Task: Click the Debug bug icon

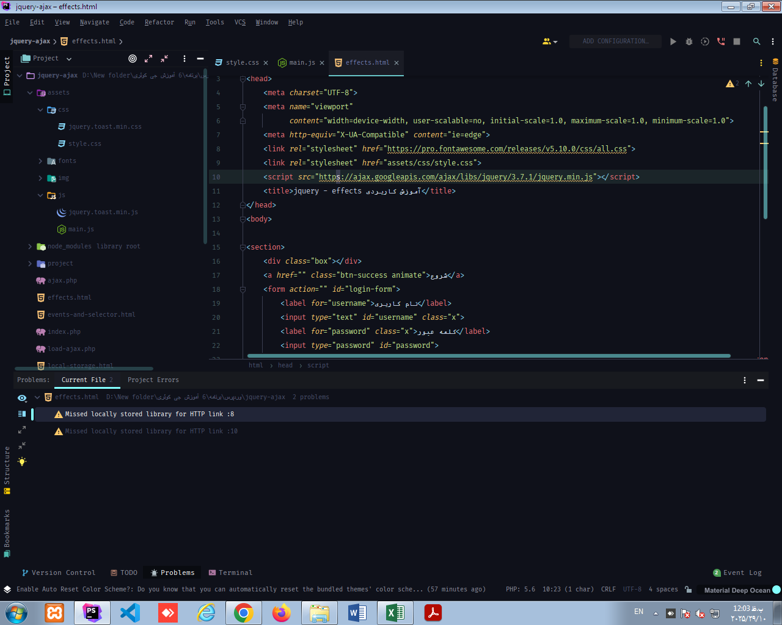Action: point(689,42)
